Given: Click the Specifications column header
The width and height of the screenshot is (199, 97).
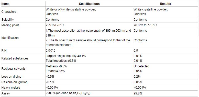Looking at the screenshot, I should (x=89, y=4).
